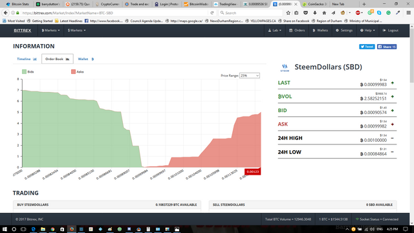Screen dimensions: 414x233
Task: Click the 0.10837229 BTC AVAILABLE balance
Action: [x=176, y=205]
